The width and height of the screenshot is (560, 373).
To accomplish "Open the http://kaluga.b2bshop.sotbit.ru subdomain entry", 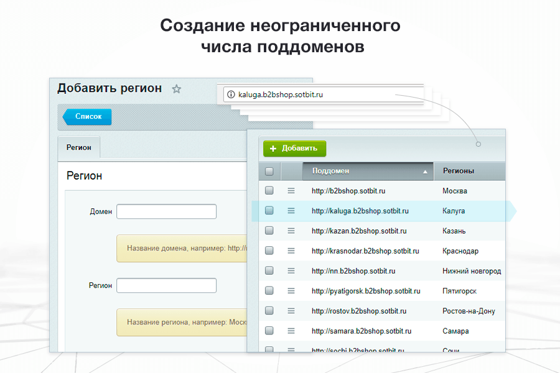I will (x=360, y=211).
